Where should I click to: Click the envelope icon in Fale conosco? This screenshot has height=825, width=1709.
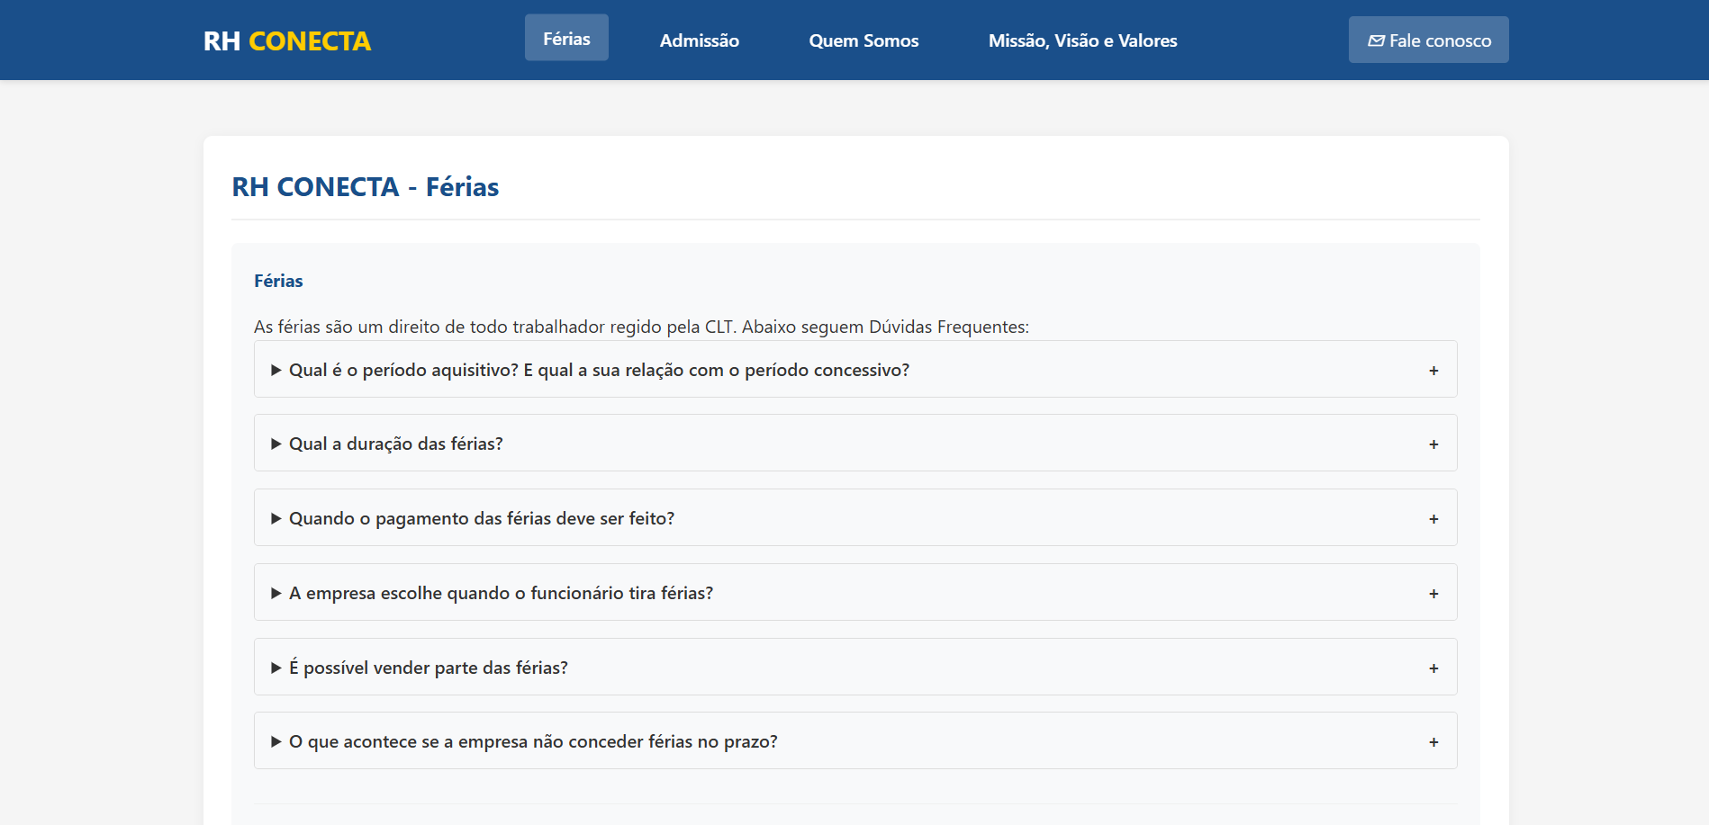[x=1376, y=40]
